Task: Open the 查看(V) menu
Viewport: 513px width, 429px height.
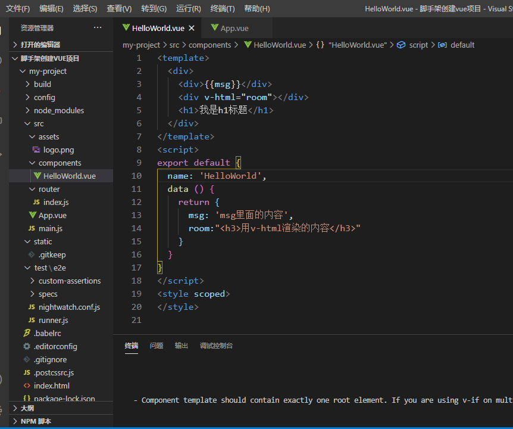Action: click(119, 8)
